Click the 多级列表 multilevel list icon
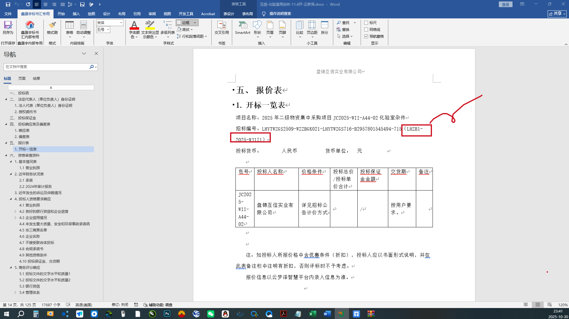 pos(168,29)
